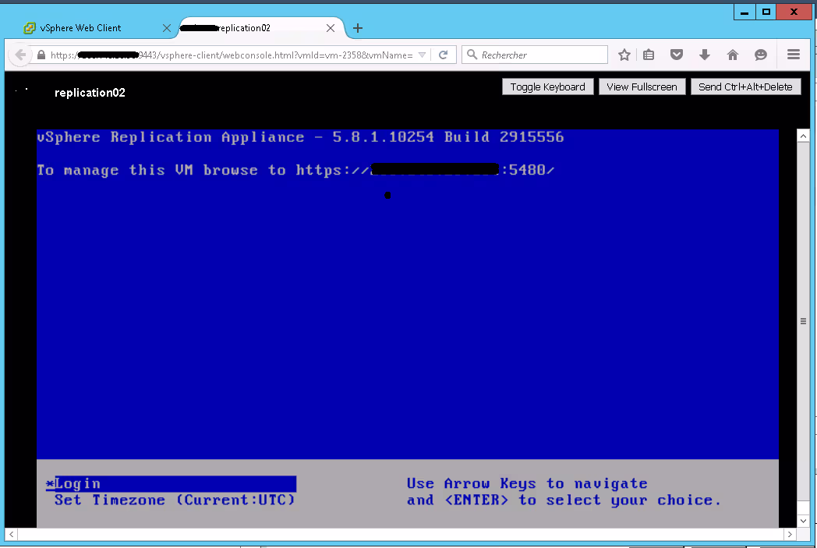
Task: Open the Firefox hamburger menu
Action: pos(794,55)
